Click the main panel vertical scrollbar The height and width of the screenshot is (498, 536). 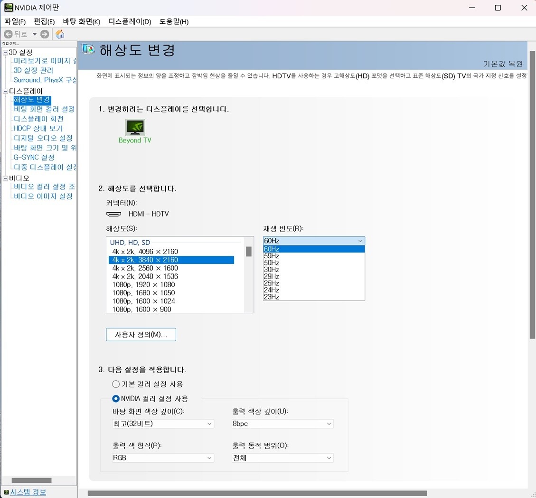532,195
